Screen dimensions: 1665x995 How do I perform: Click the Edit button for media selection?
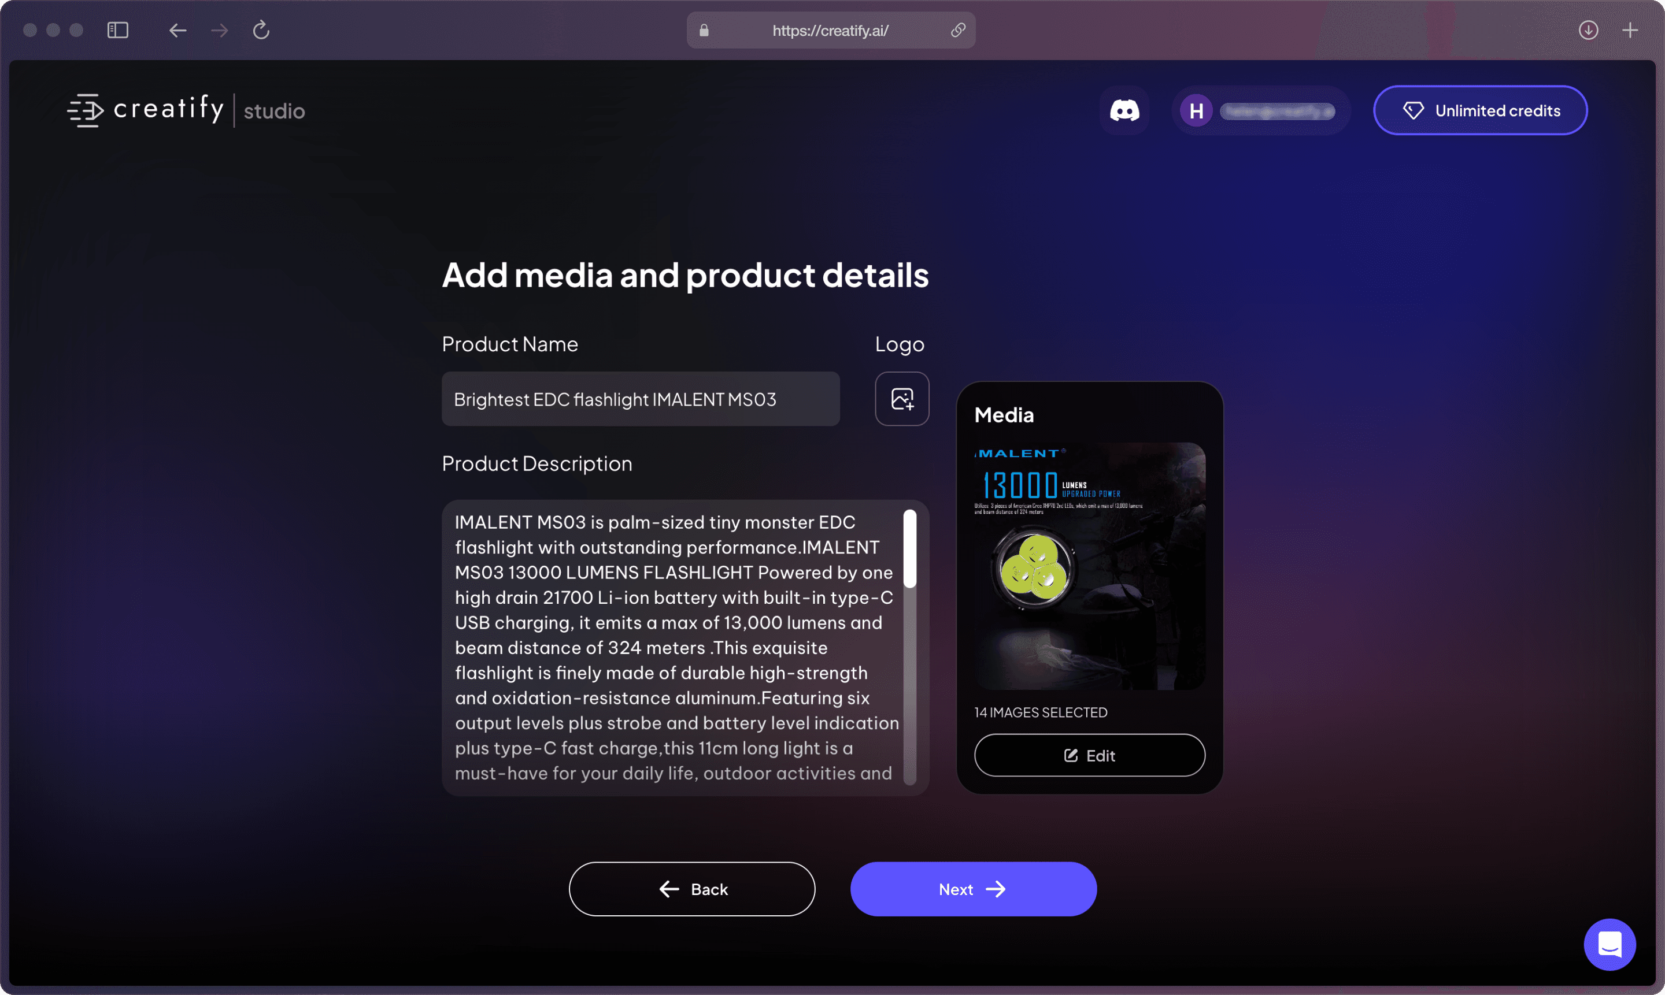coord(1089,755)
